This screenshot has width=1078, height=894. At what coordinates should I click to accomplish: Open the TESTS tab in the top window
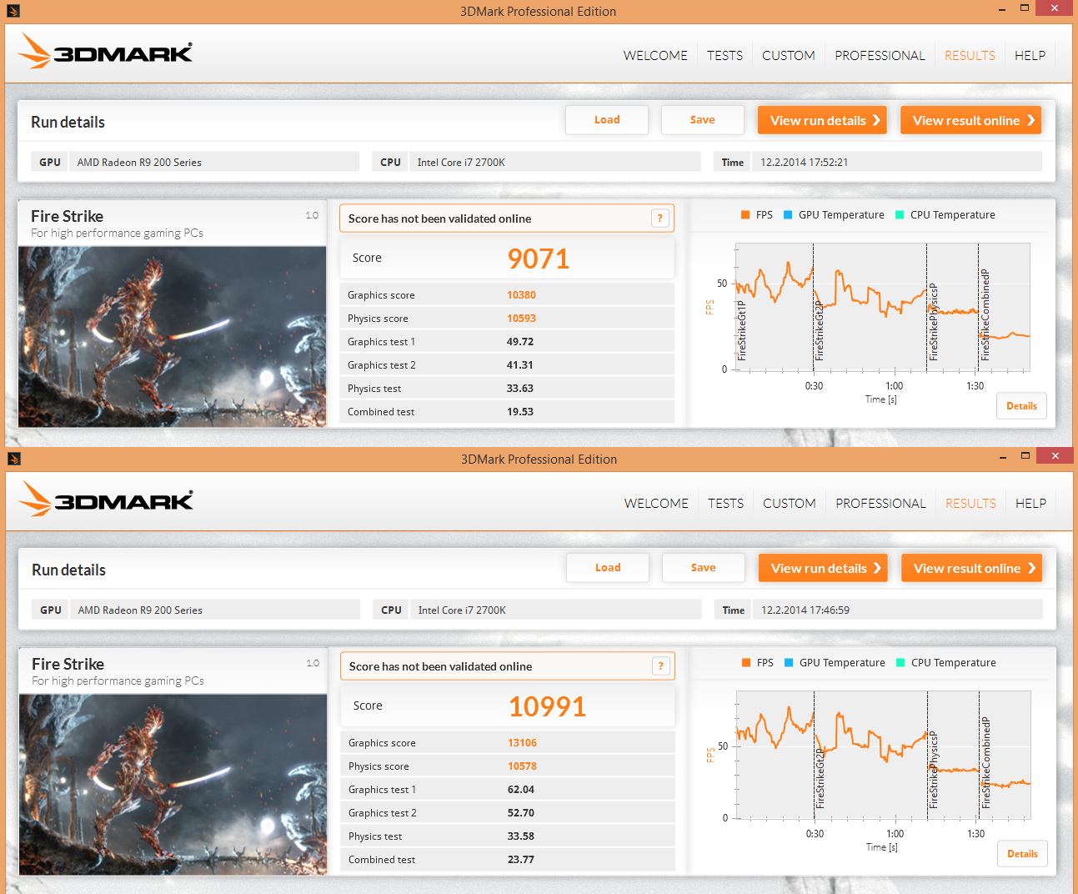(x=725, y=56)
